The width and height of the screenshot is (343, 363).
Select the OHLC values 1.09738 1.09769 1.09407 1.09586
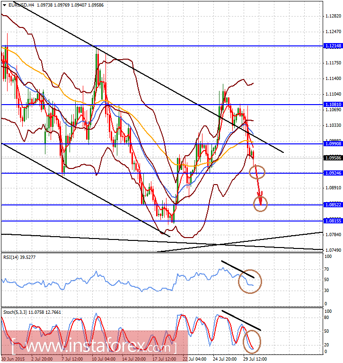70,5
